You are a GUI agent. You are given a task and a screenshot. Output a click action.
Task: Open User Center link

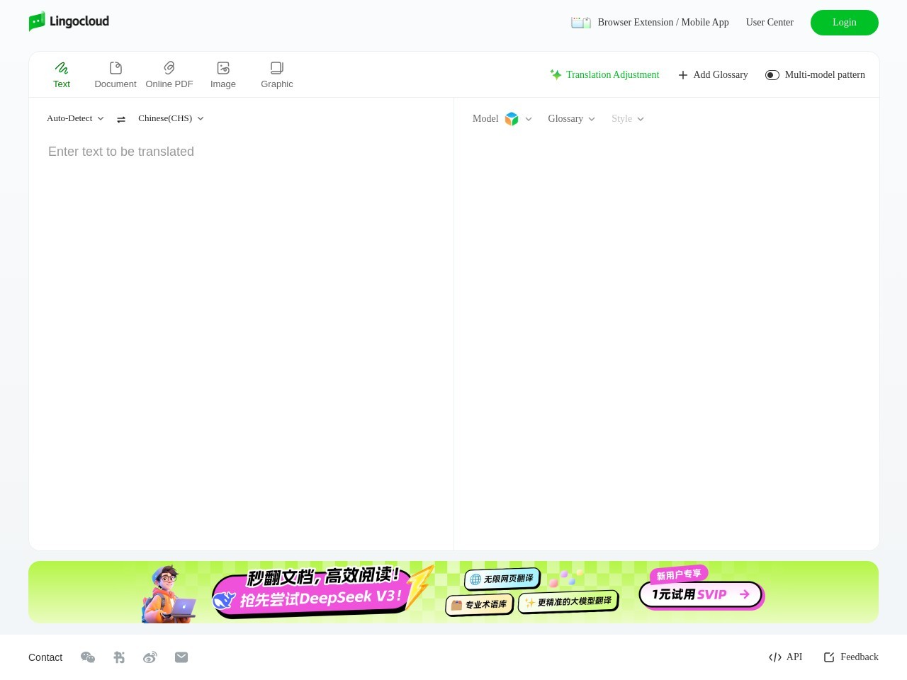tap(770, 22)
